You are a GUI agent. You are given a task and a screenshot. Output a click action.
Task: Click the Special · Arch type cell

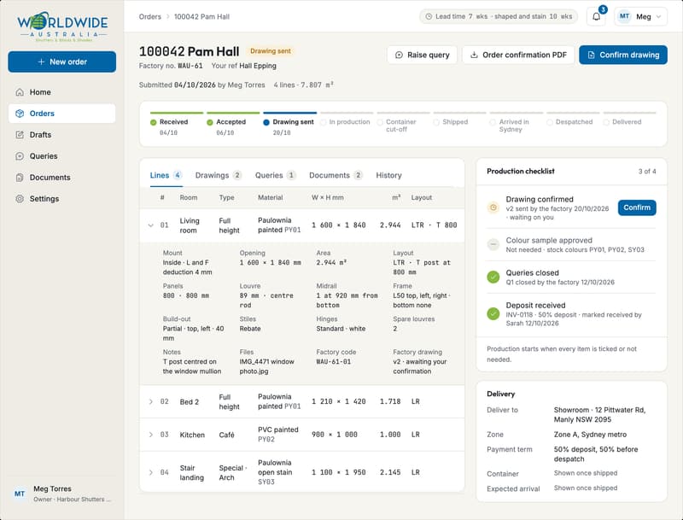232,472
